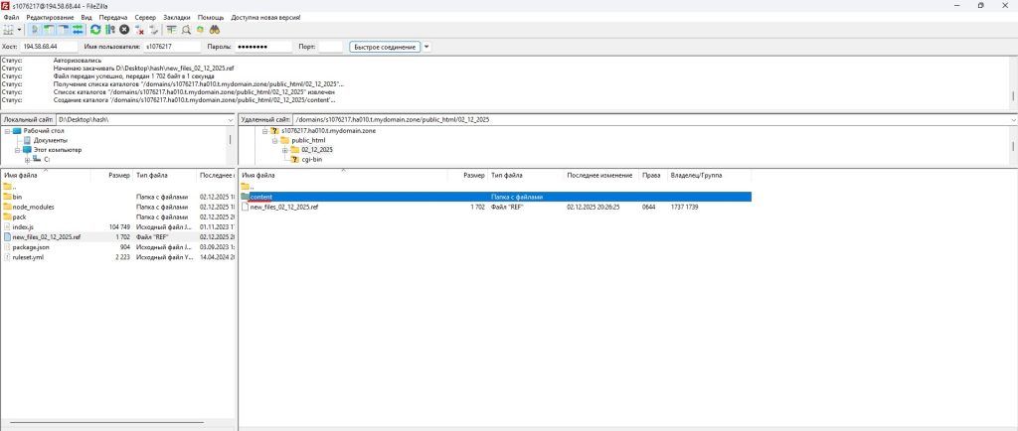Click the process queue toolbar icon
This screenshot has height=431, width=1018.
[x=109, y=31]
